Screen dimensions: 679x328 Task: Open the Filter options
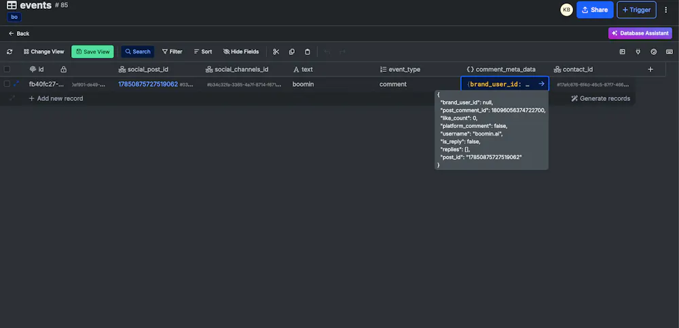click(x=172, y=52)
